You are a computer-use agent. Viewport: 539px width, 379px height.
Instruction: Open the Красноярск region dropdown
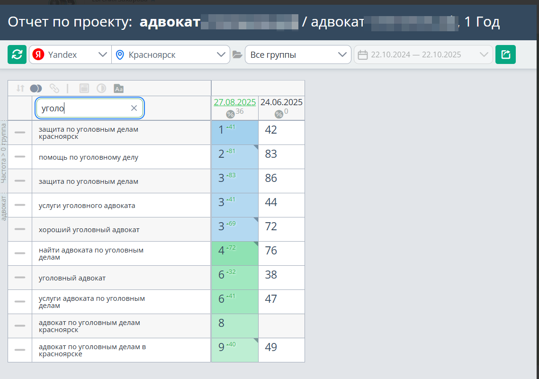coord(171,54)
